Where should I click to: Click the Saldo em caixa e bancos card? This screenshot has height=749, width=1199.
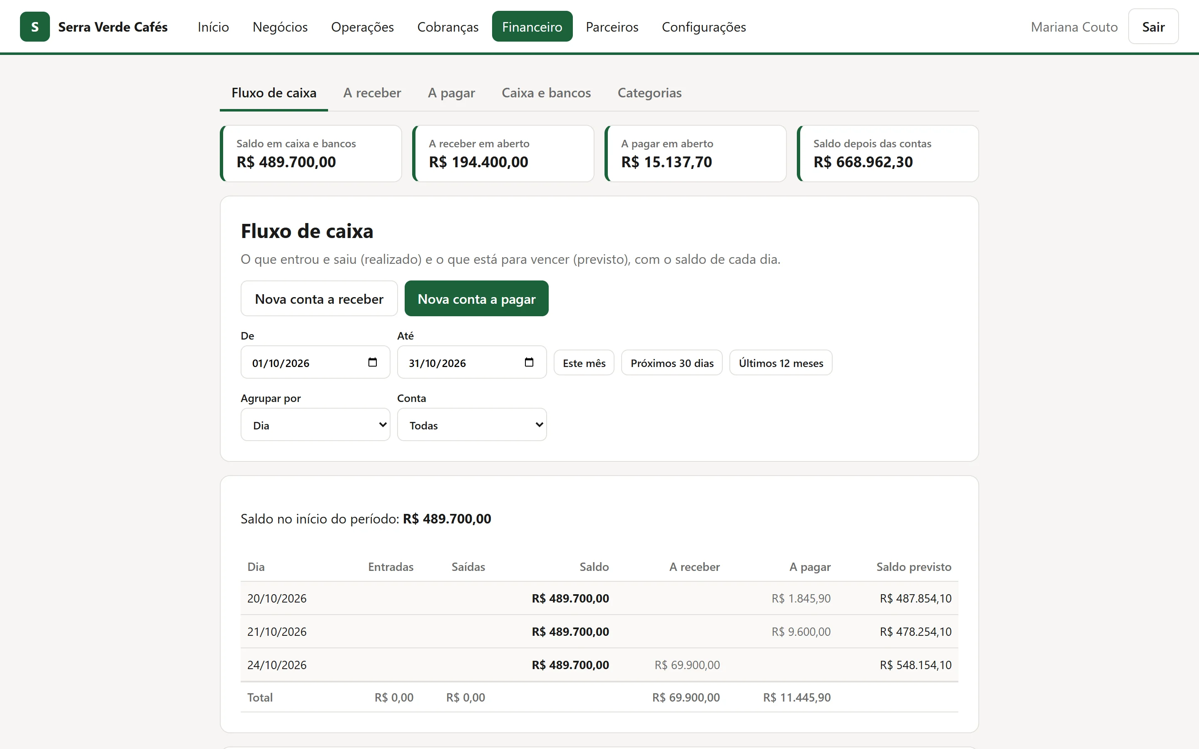311,154
